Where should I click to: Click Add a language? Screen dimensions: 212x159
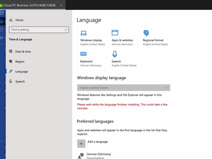(98, 142)
